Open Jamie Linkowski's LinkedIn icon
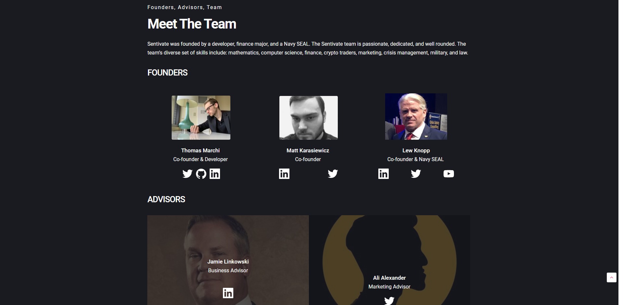Viewport: 623px width, 305px height. pyautogui.click(x=228, y=293)
